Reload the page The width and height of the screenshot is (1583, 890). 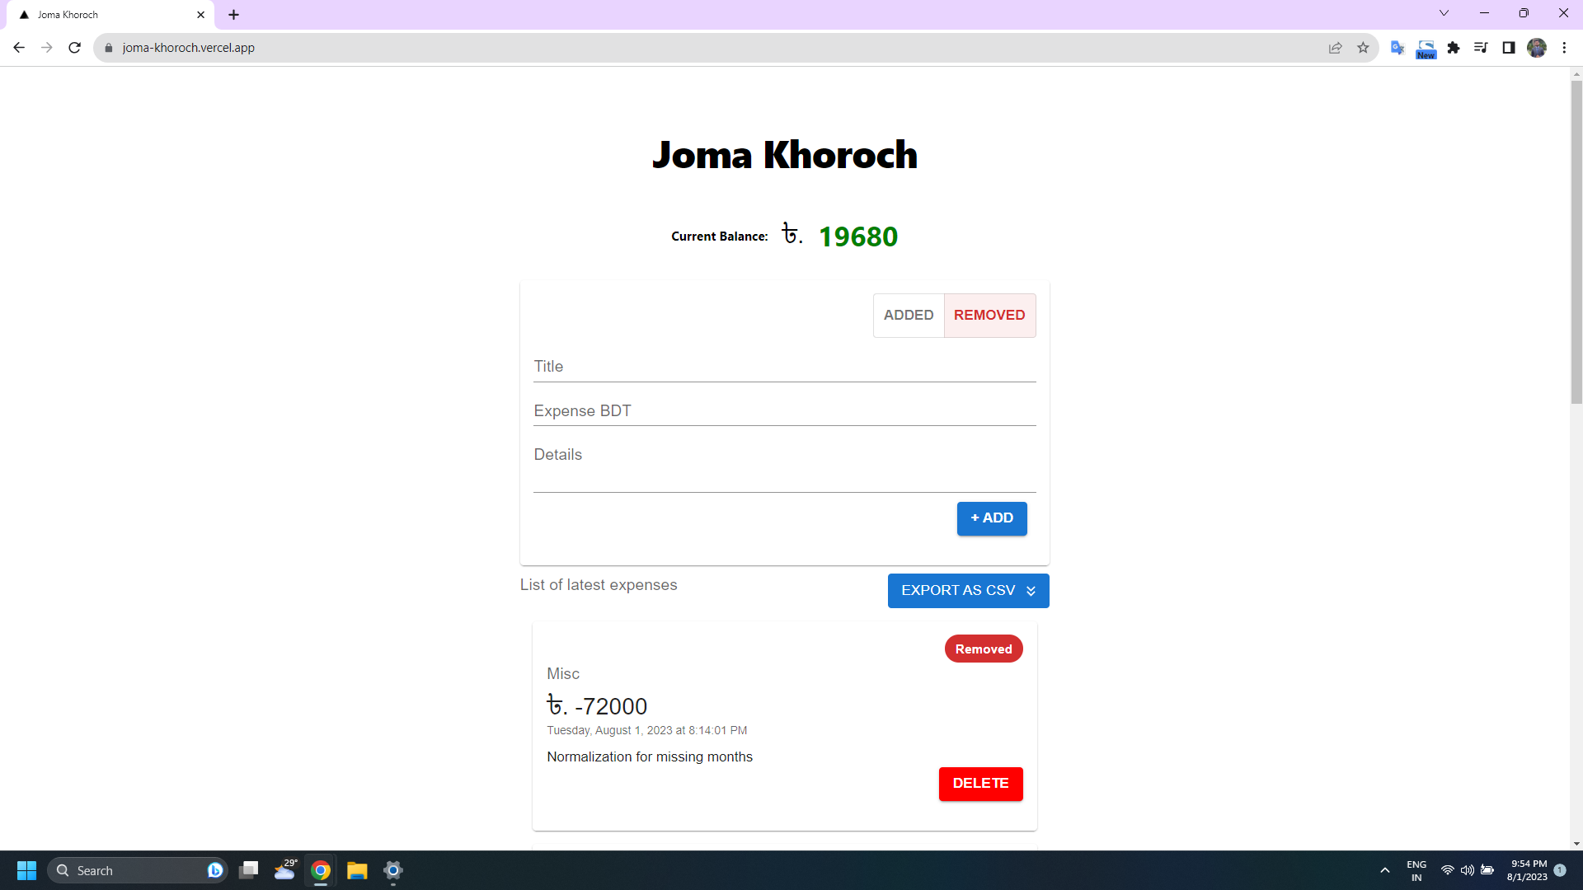tap(74, 48)
